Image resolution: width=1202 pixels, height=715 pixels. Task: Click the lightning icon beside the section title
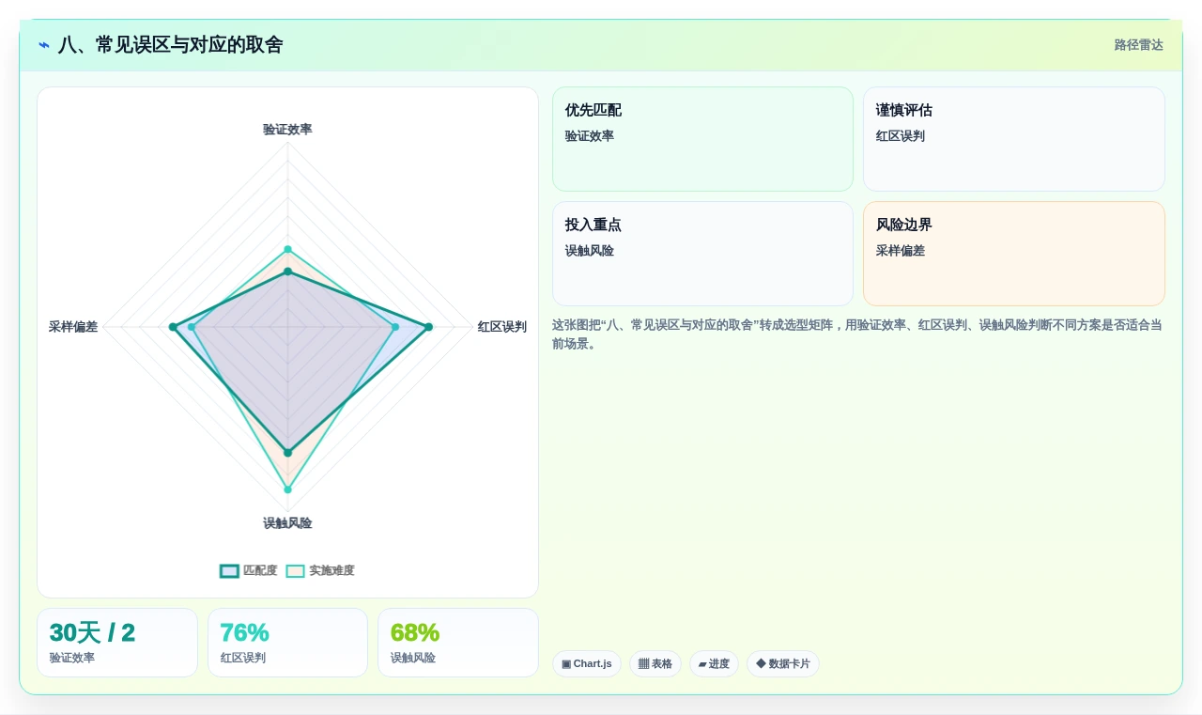coord(44,45)
